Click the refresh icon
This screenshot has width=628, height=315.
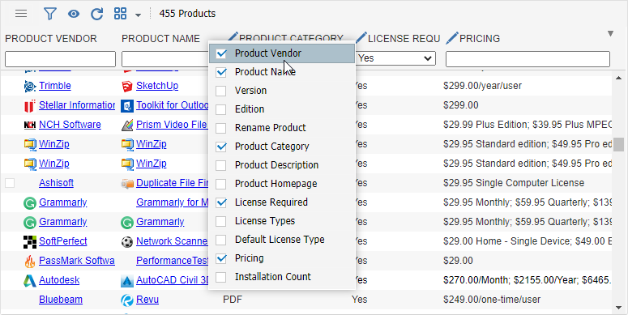click(x=97, y=14)
